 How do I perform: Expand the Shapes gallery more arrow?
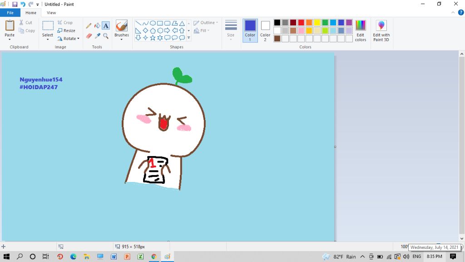[x=188, y=38]
